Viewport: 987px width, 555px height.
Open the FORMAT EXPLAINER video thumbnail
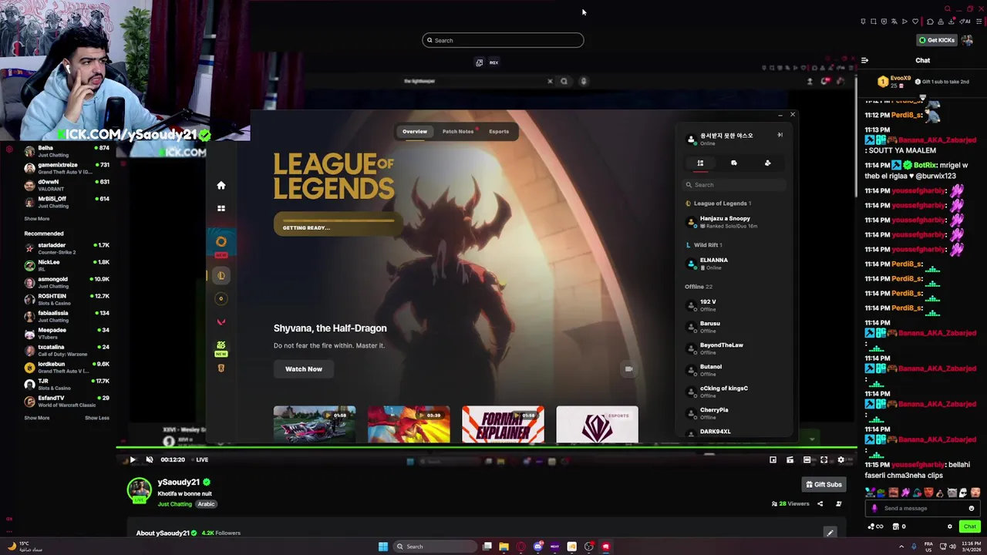pyautogui.click(x=503, y=424)
